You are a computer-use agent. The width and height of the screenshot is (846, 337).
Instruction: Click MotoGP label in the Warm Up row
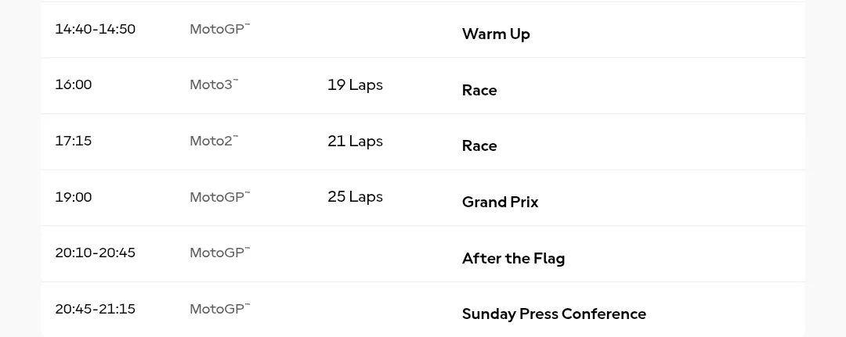[219, 30]
